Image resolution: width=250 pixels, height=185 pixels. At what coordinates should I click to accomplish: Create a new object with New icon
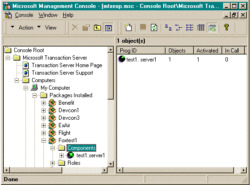[x=128, y=27]
